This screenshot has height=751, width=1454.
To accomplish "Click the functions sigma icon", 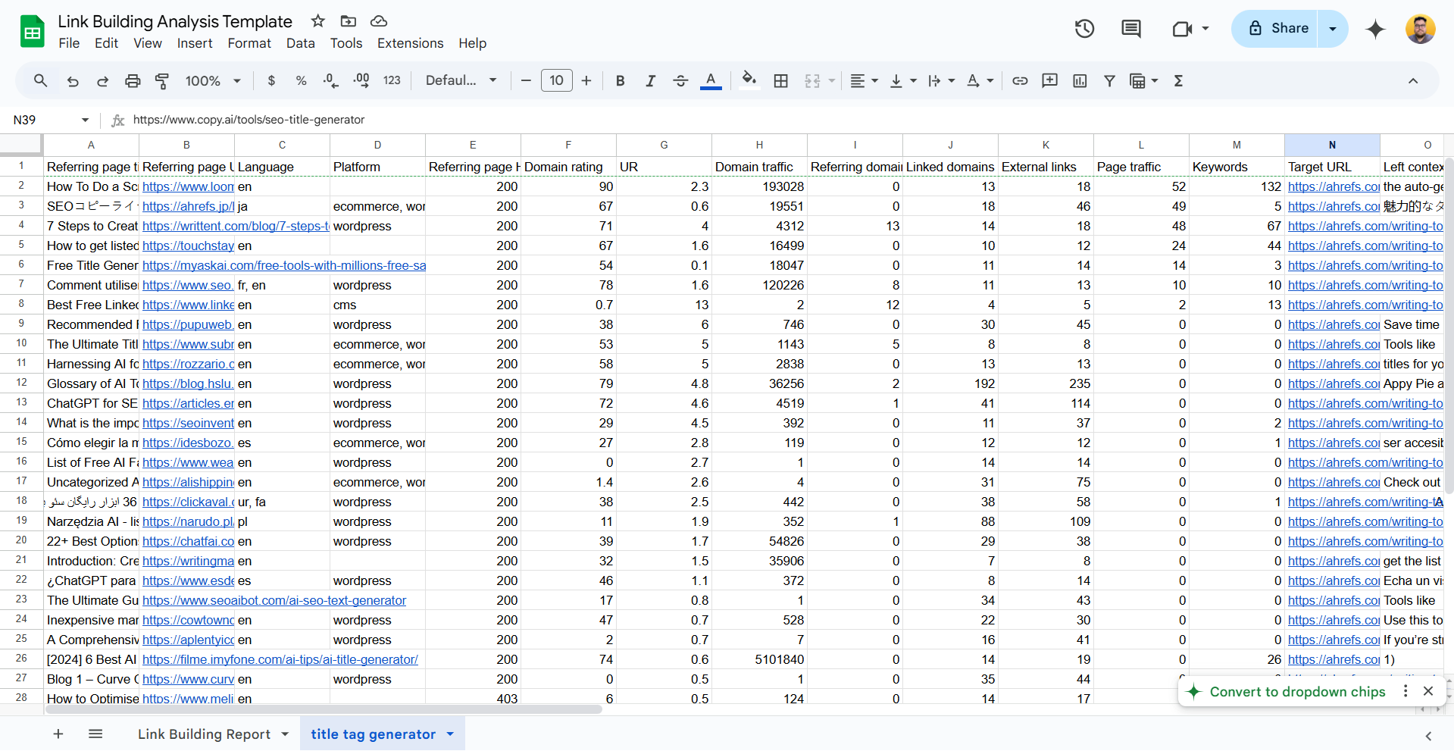I will (x=1178, y=81).
